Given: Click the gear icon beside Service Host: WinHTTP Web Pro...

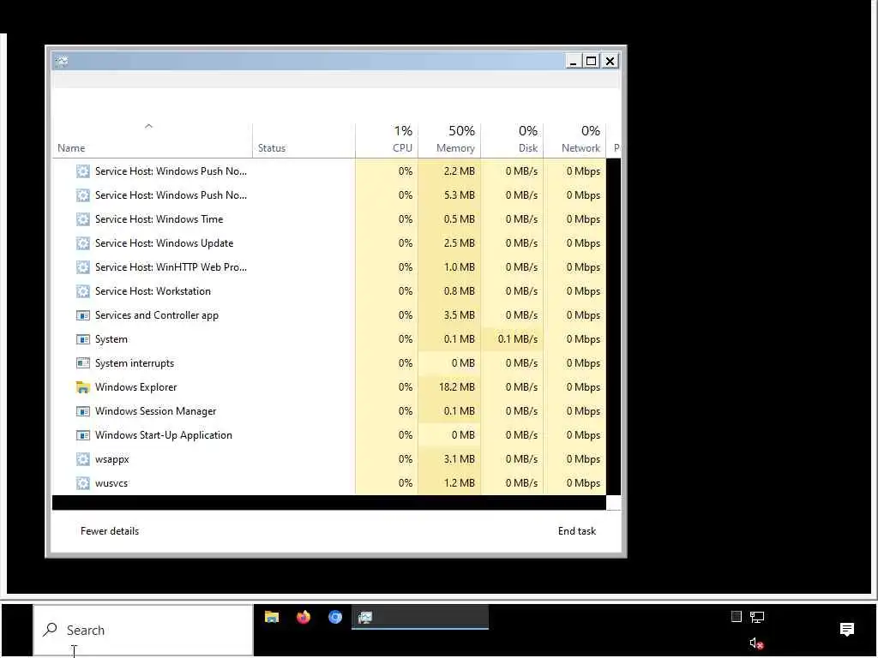Looking at the screenshot, I should click(x=83, y=267).
